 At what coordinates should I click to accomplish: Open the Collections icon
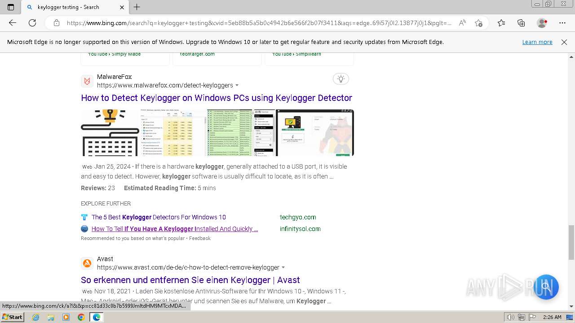521,23
